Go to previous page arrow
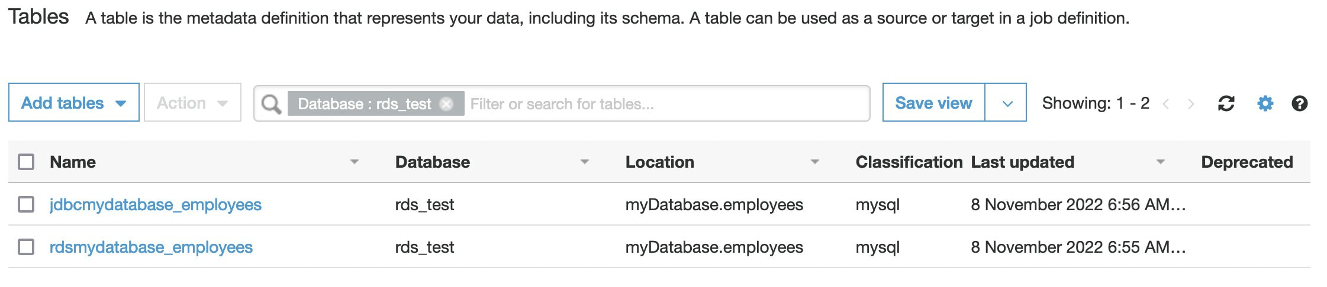The height and width of the screenshot is (287, 1327). pyautogui.click(x=1165, y=104)
